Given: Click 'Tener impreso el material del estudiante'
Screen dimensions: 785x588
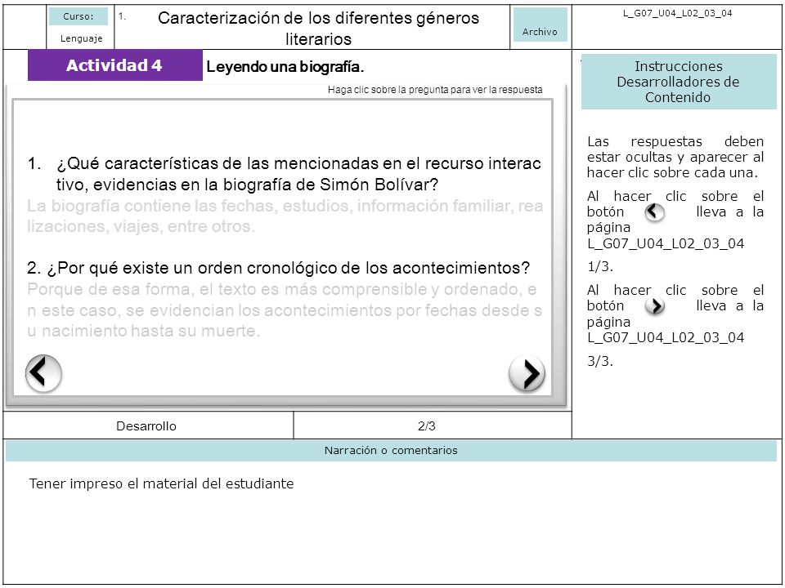Looking at the screenshot, I should [x=161, y=484].
